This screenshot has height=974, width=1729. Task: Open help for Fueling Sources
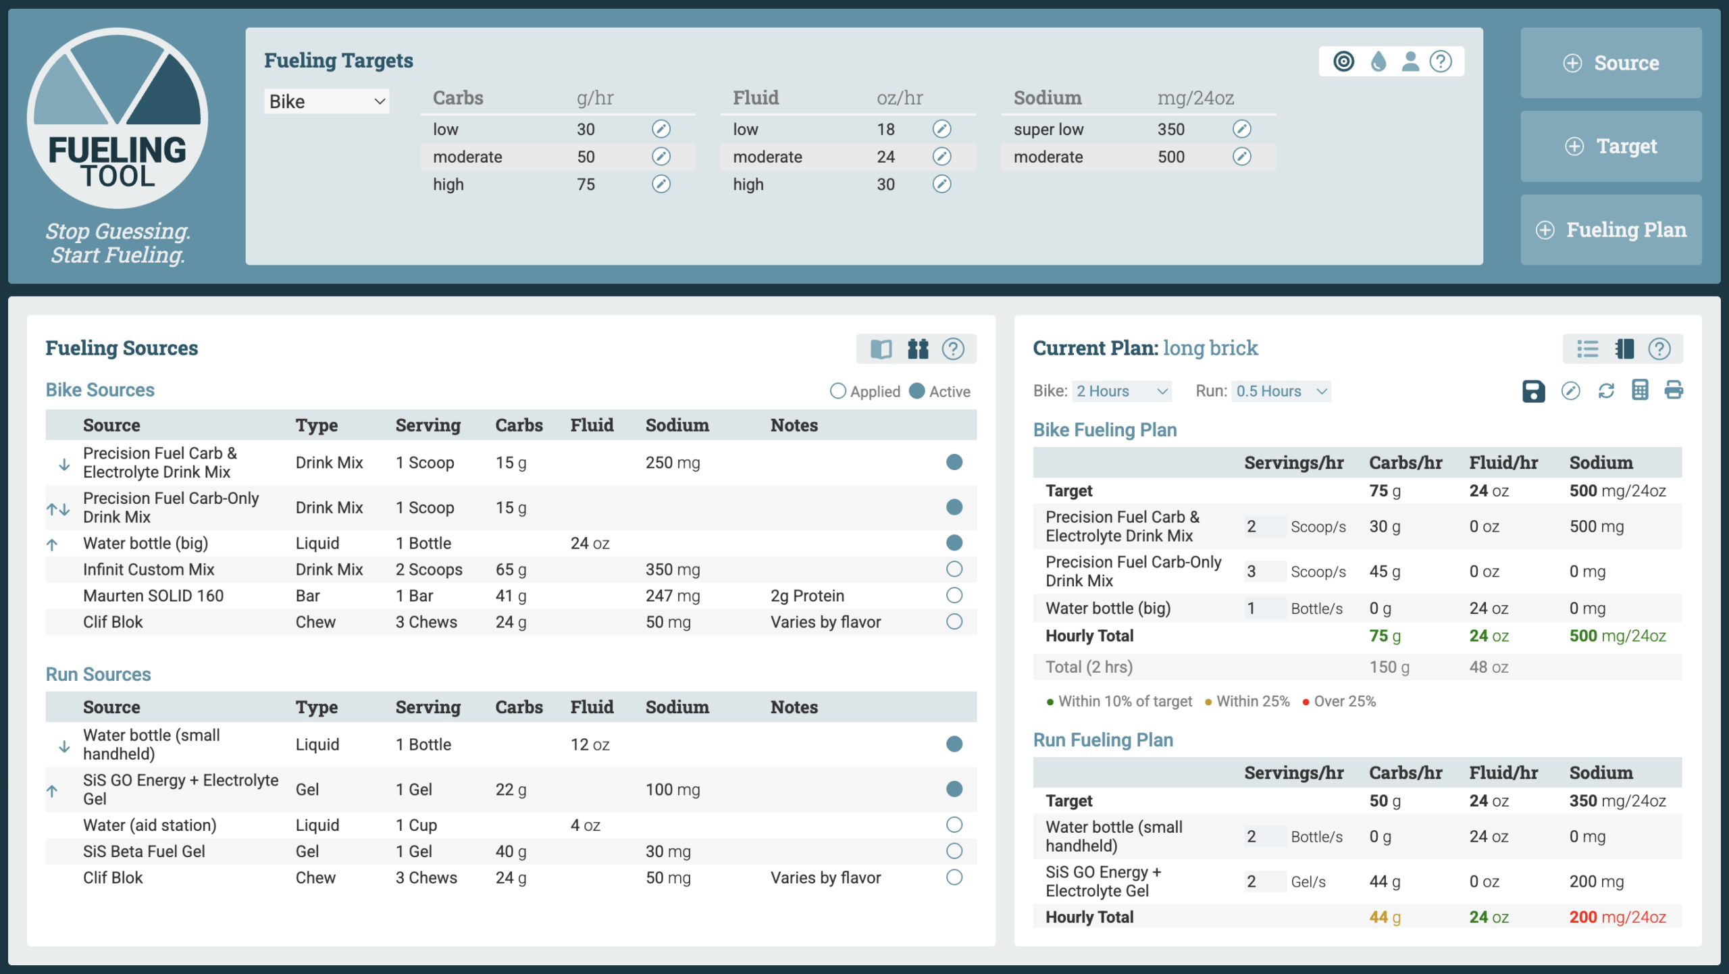tap(953, 349)
